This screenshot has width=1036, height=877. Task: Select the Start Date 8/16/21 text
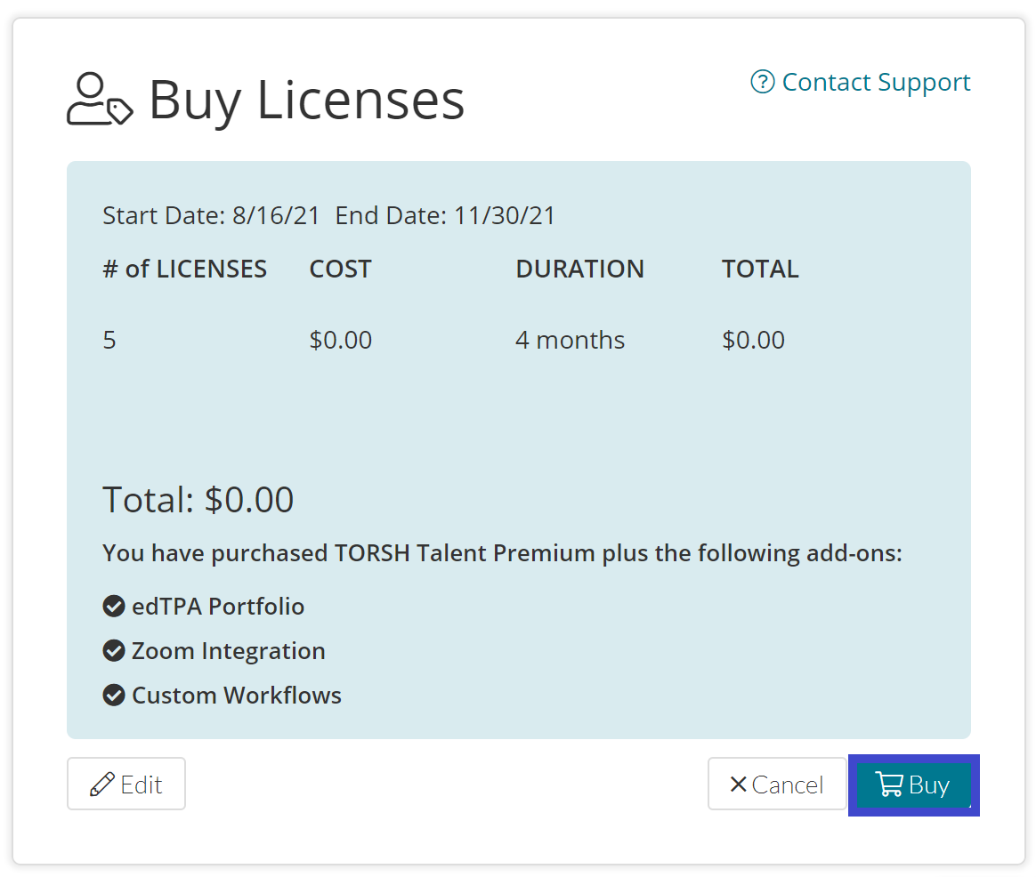pos(211,215)
